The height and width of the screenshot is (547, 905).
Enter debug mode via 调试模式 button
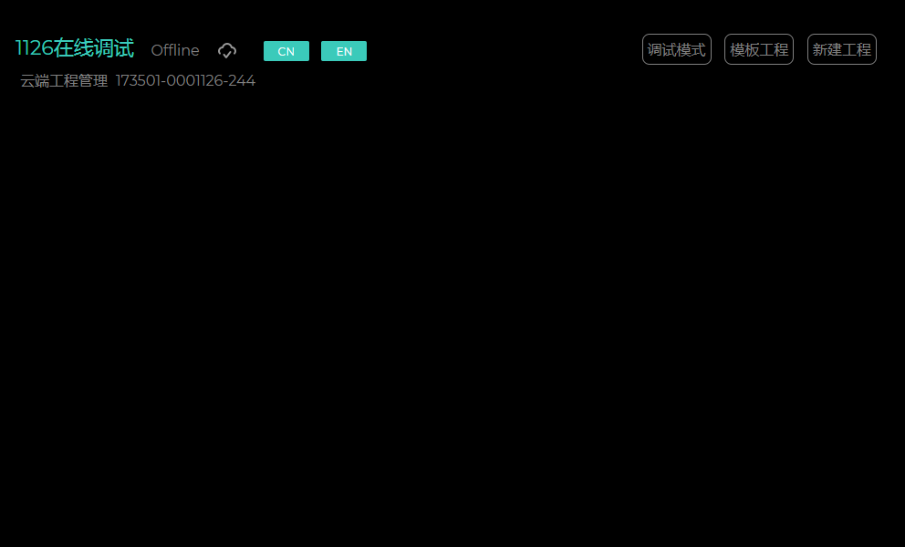[x=676, y=49]
